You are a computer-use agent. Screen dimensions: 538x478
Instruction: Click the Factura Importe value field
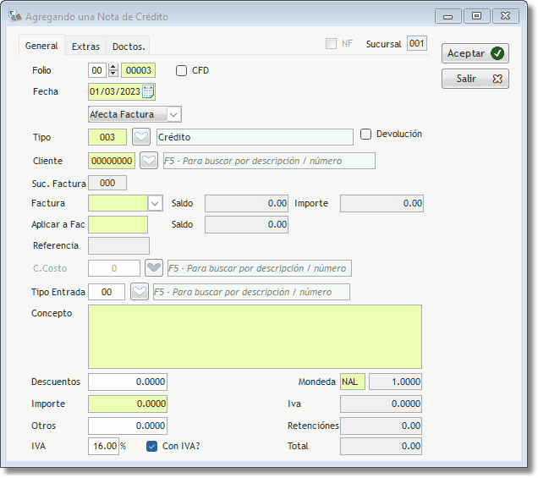click(x=382, y=204)
